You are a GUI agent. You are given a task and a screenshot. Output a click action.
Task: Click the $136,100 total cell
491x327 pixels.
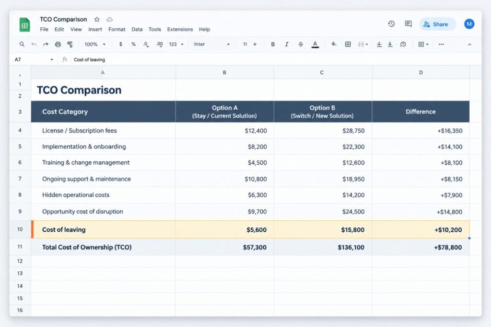point(323,247)
